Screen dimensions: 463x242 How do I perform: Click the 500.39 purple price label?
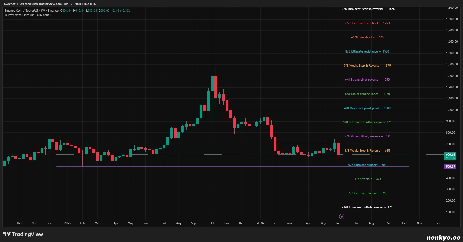[x=450, y=167]
